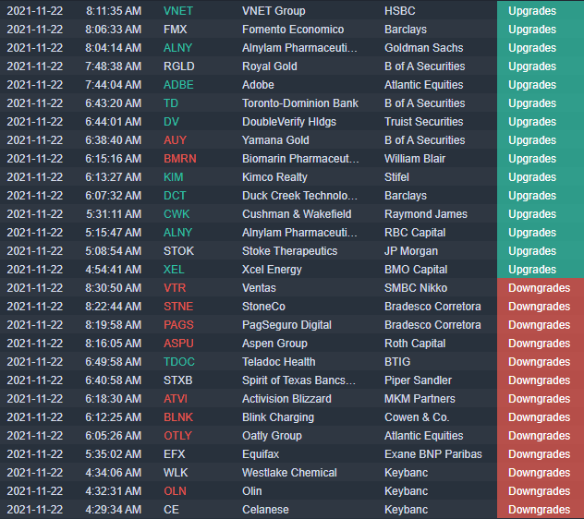Click the Piper Sandler firm cell
The height and width of the screenshot is (519, 584).
(418, 380)
